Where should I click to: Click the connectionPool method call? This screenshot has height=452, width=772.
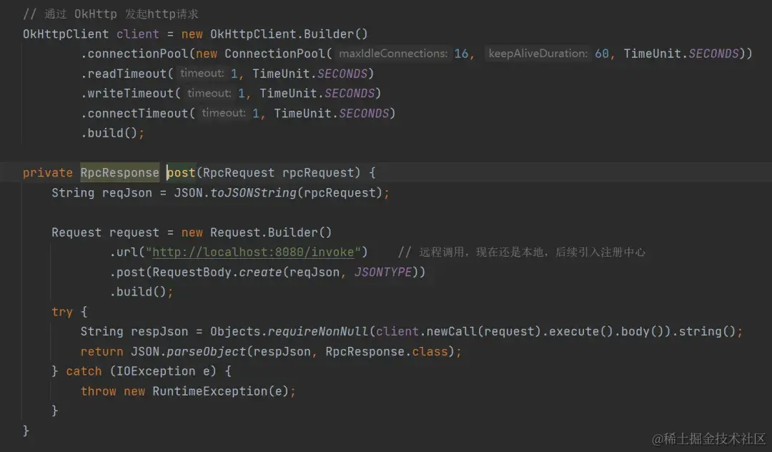(138, 54)
